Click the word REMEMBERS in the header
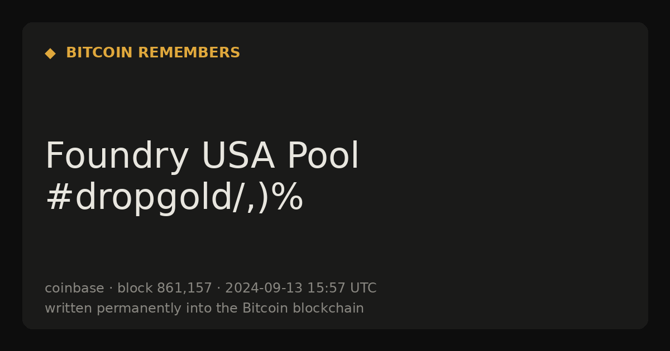Screen dimensions: 670x351 tap(189, 53)
